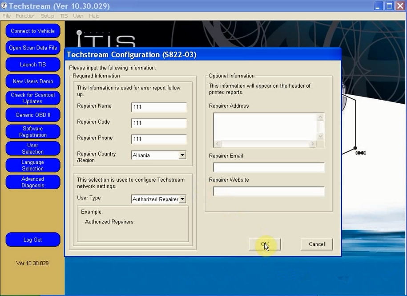The image size is (407, 296).
Task: Select Generic OBD II button
Action: point(33,115)
